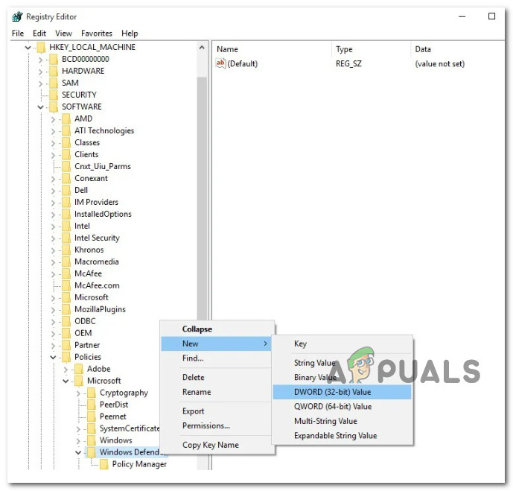Screen dimensions: 513x491
Task: Click the BCD00000000 folder icon
Action: pyautogui.click(x=54, y=60)
